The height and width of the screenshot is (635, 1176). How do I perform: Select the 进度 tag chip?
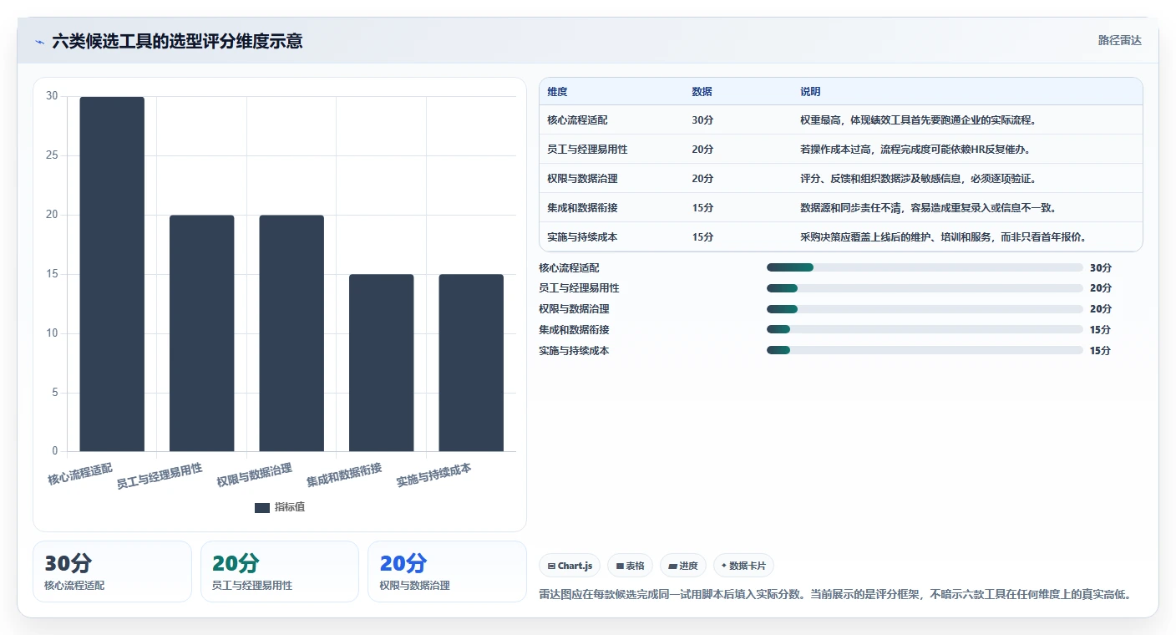pos(683,566)
